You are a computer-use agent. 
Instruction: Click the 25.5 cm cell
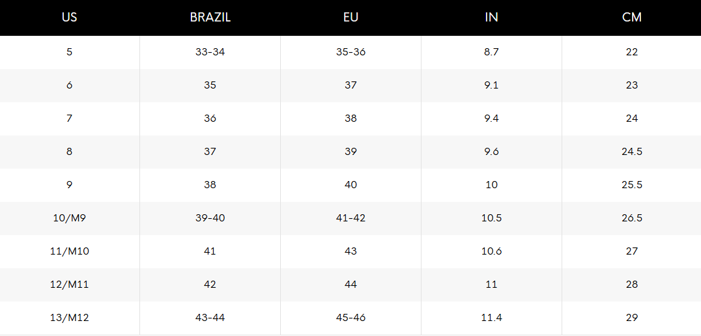(x=632, y=185)
